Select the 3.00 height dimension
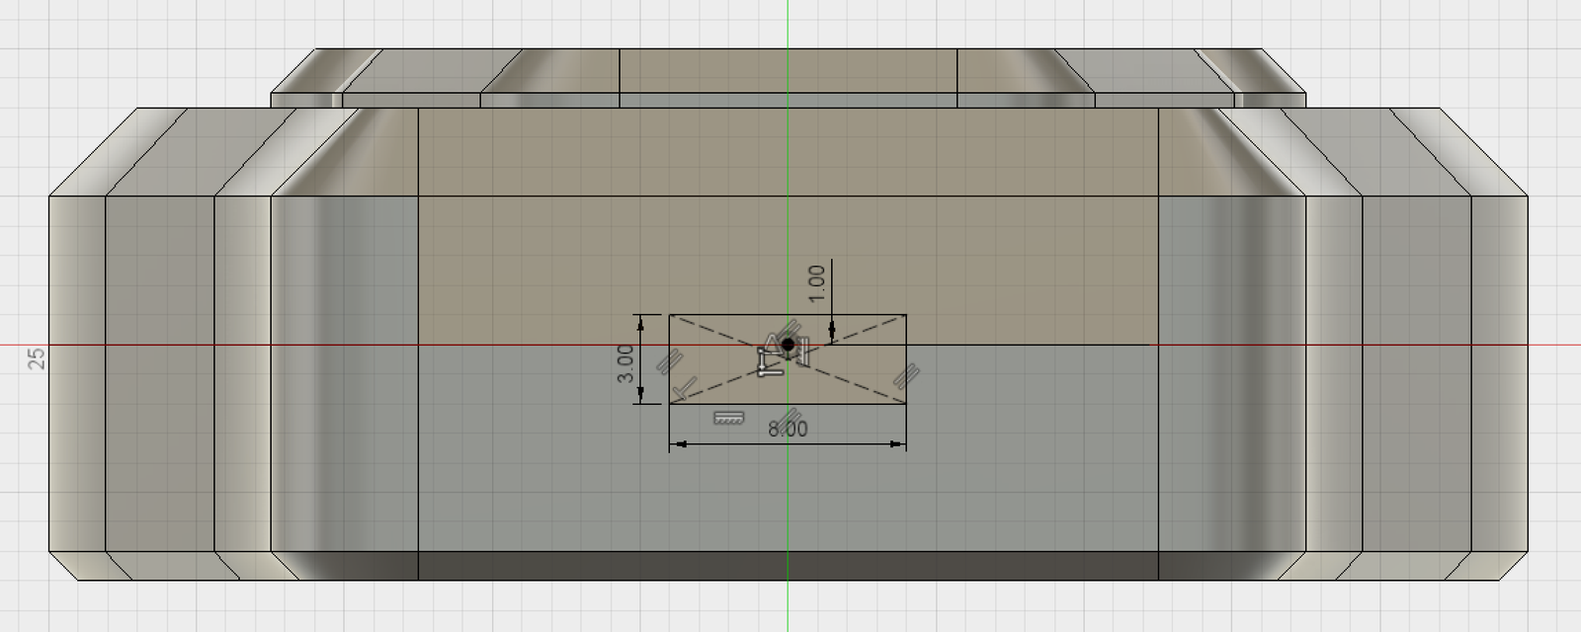This screenshot has height=632, width=1581. (x=624, y=361)
